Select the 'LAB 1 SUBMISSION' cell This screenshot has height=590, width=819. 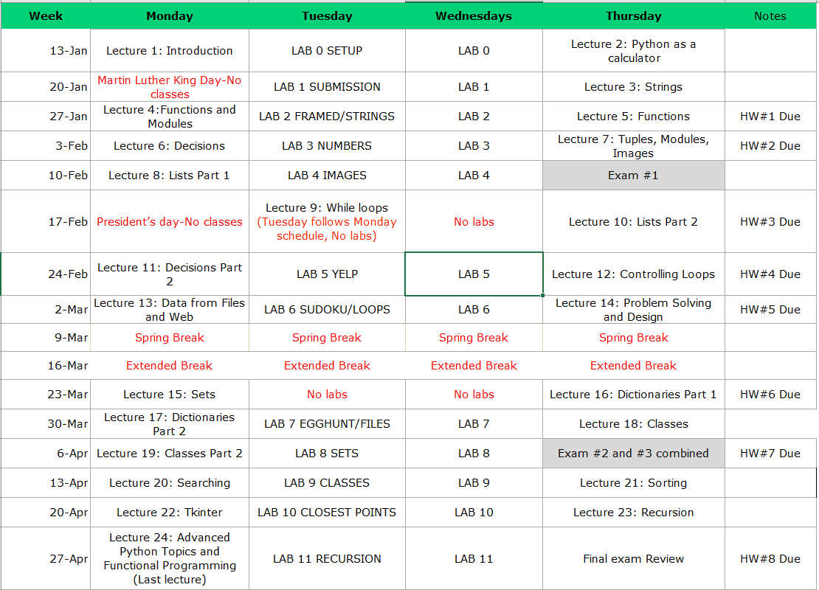pos(327,87)
